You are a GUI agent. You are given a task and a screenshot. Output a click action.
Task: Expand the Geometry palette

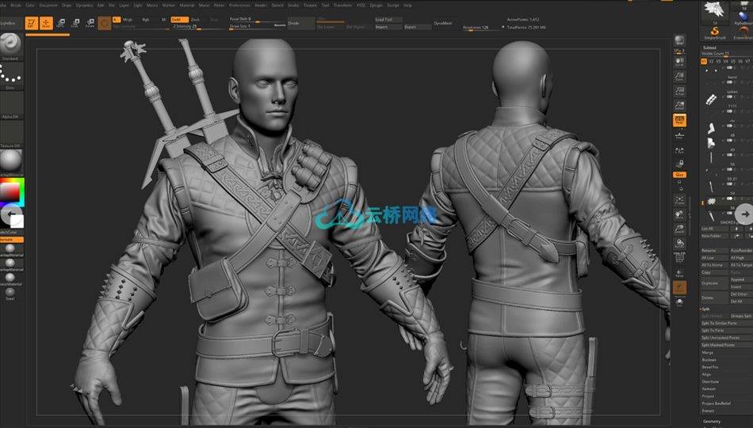(x=712, y=422)
